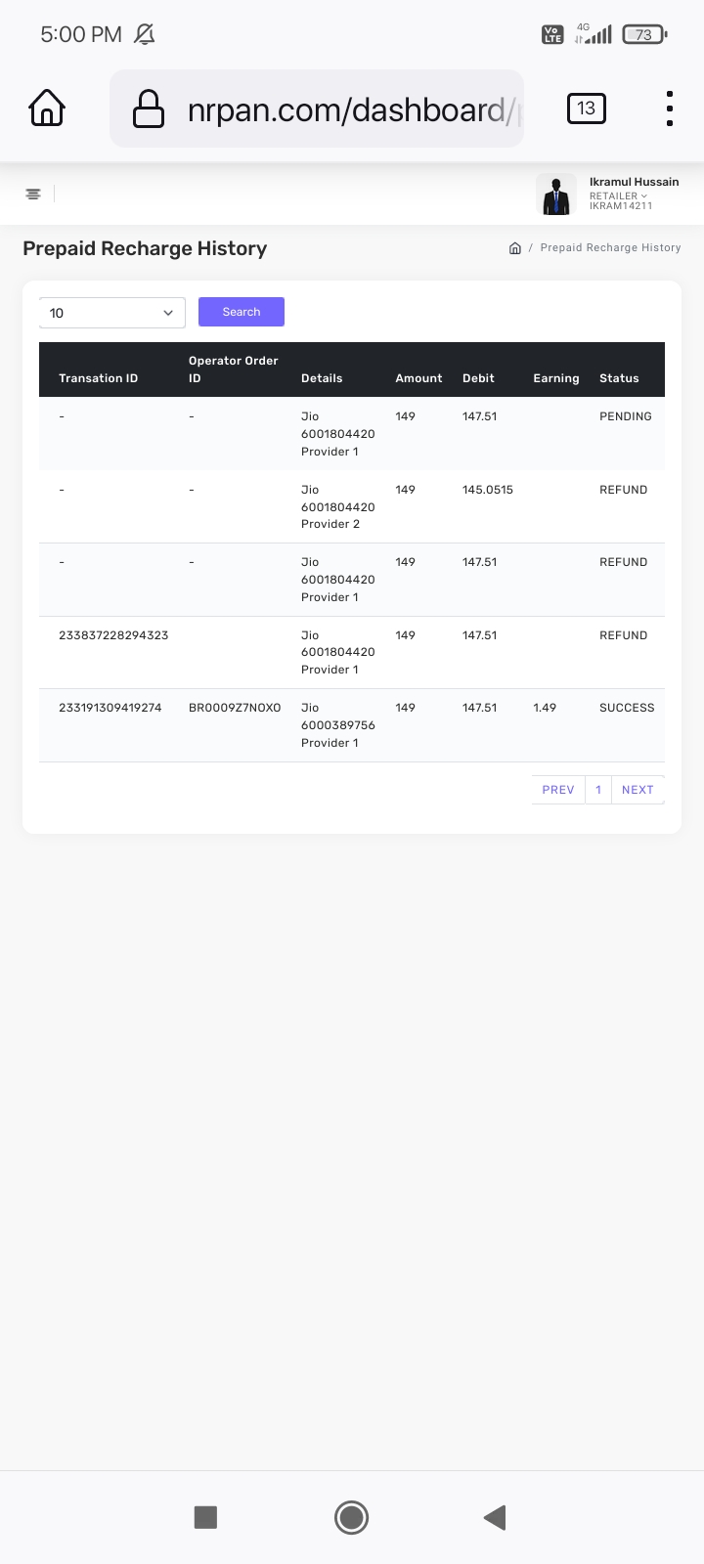Tap the lock icon in address bar
This screenshot has width=704, height=1564.
click(x=149, y=109)
